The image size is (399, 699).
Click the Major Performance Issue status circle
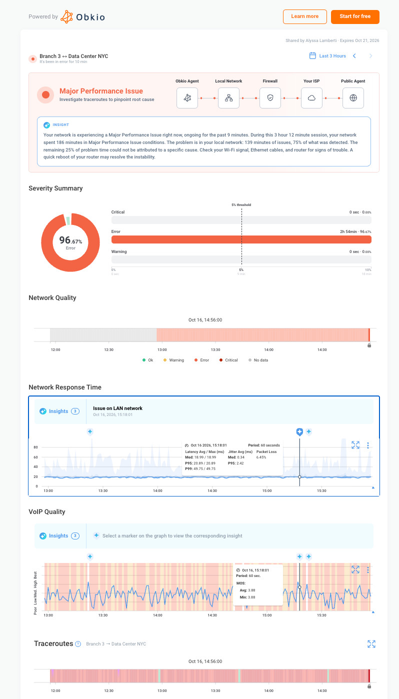(x=45, y=94)
